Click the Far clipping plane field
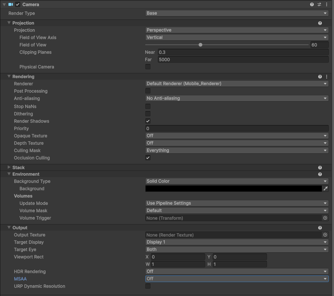This screenshot has width=334, height=296. (243, 60)
